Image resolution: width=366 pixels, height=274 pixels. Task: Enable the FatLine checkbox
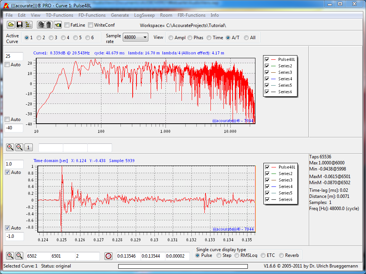tap(67, 25)
